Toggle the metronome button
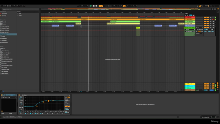The height and width of the screenshot is (124, 220). click(18, 6)
